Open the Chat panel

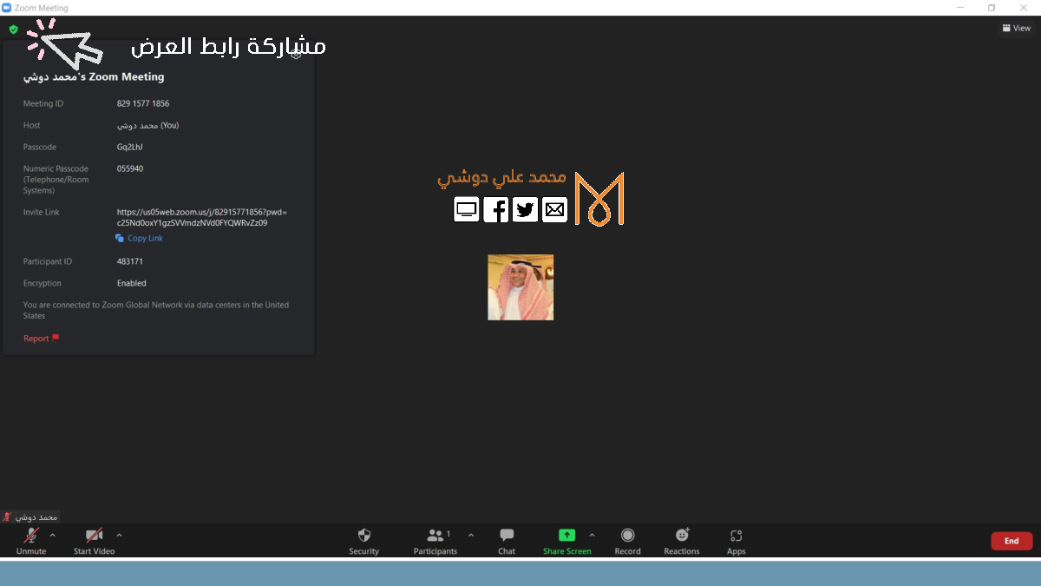click(507, 537)
